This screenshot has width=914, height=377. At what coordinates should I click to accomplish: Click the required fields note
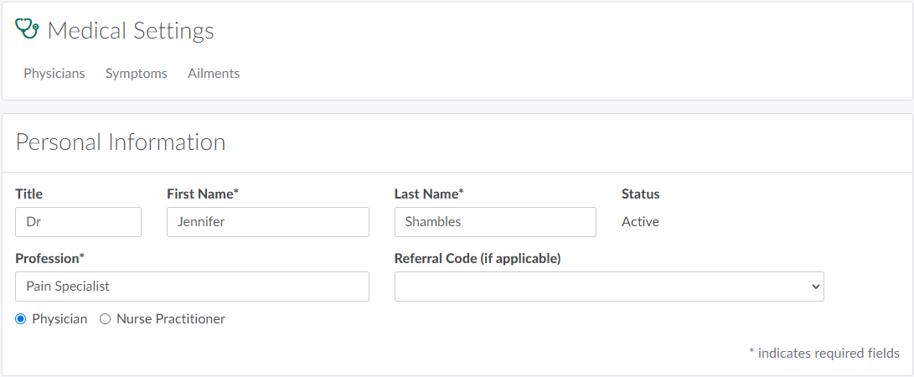824,354
